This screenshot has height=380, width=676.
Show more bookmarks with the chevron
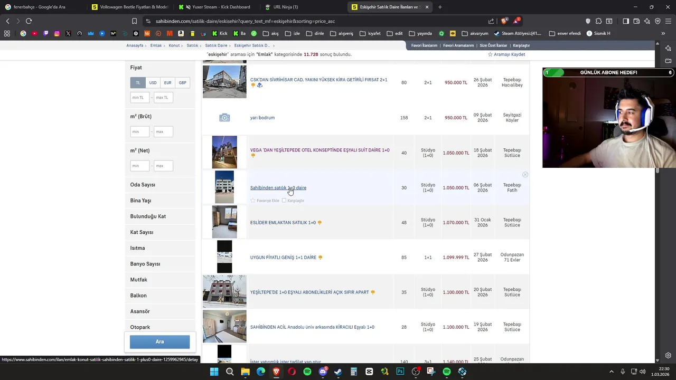tap(663, 33)
